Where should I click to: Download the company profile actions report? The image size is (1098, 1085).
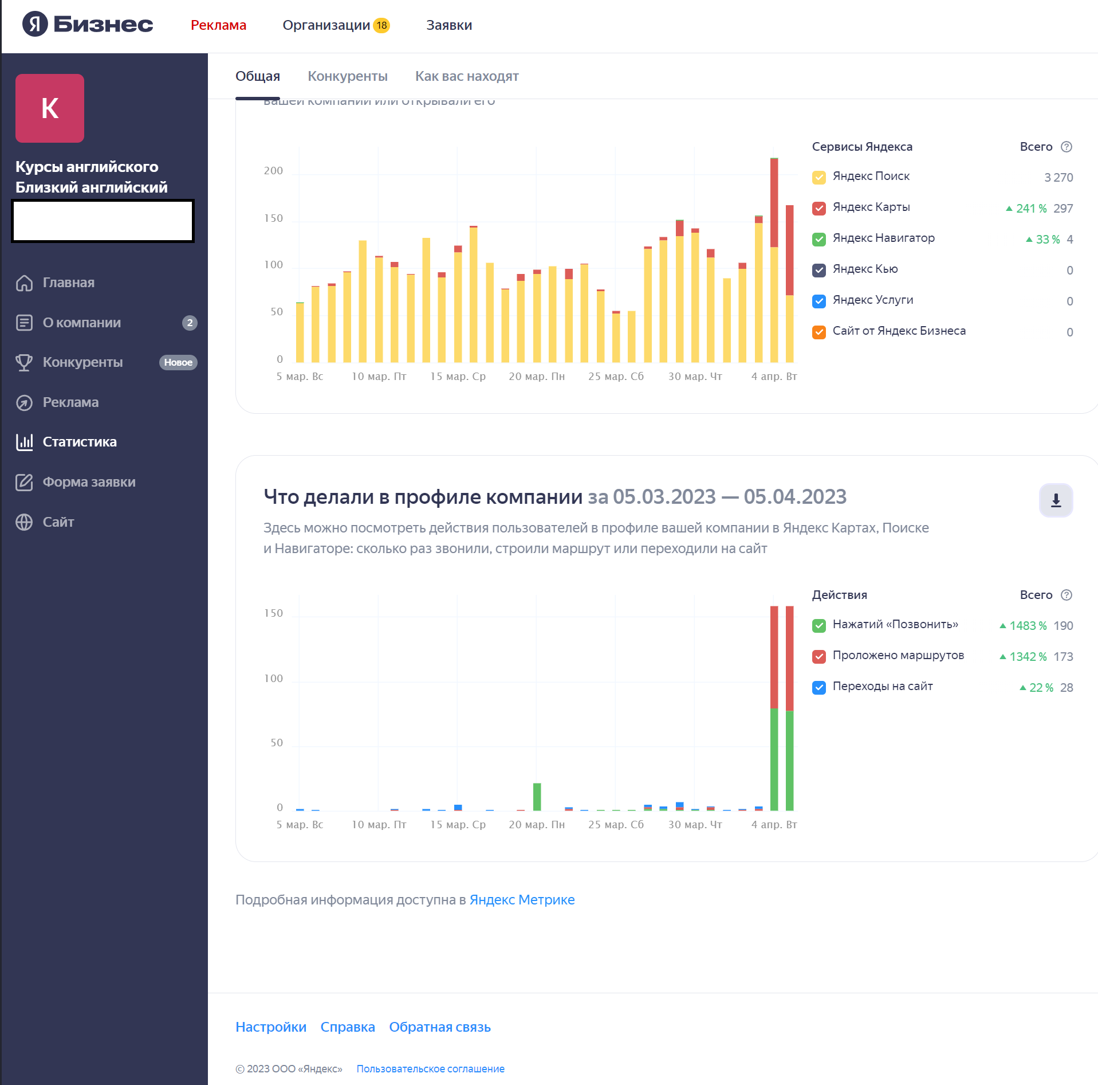[1055, 500]
